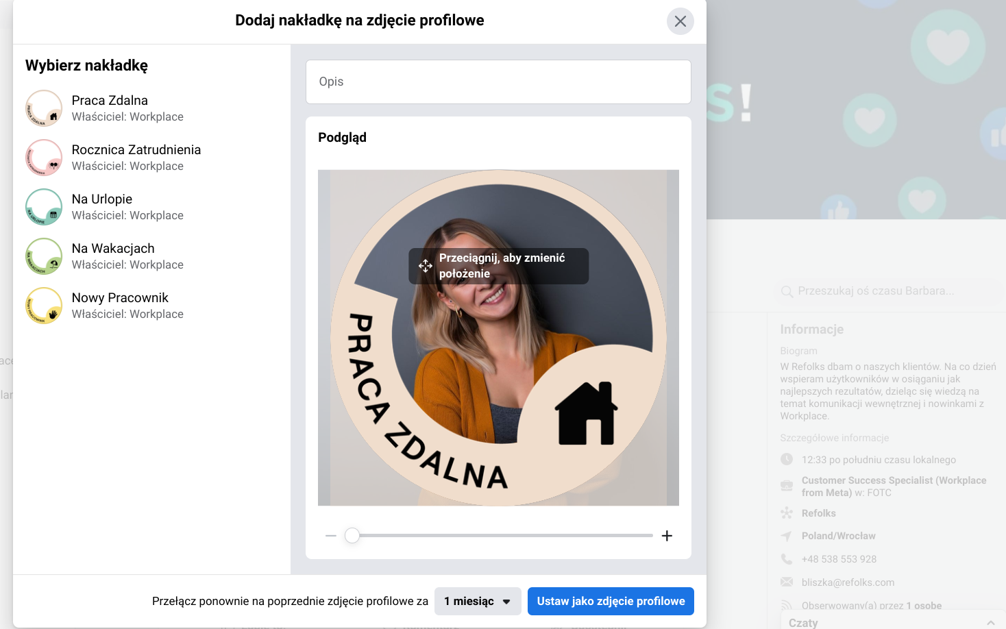Image resolution: width=1006 pixels, height=629 pixels.
Task: Click the followers feed icon under contact details
Action: click(x=785, y=605)
